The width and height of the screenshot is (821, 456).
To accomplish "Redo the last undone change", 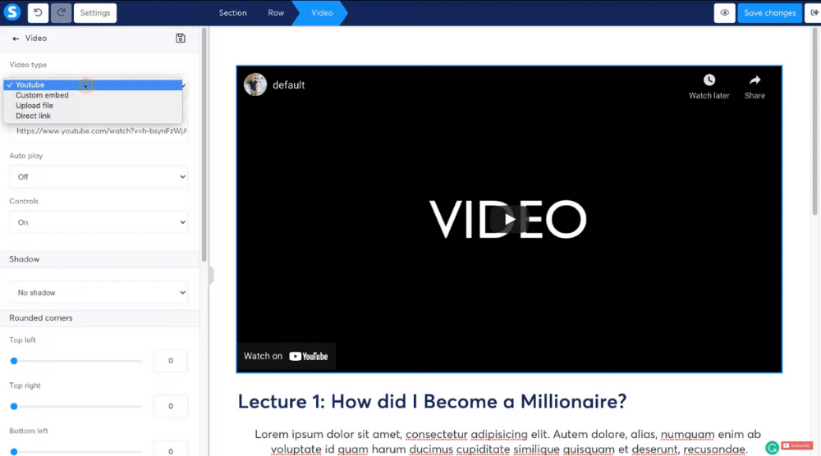I will point(61,12).
